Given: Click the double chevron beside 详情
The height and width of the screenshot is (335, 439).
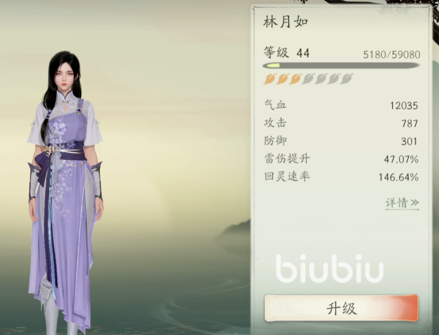Looking at the screenshot, I should (415, 202).
